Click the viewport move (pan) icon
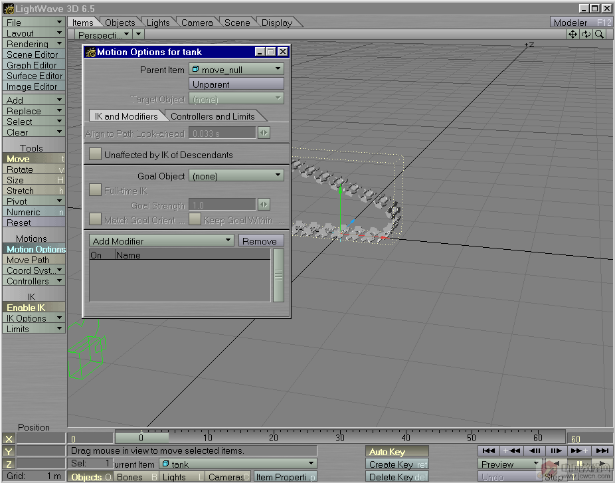 click(572, 35)
